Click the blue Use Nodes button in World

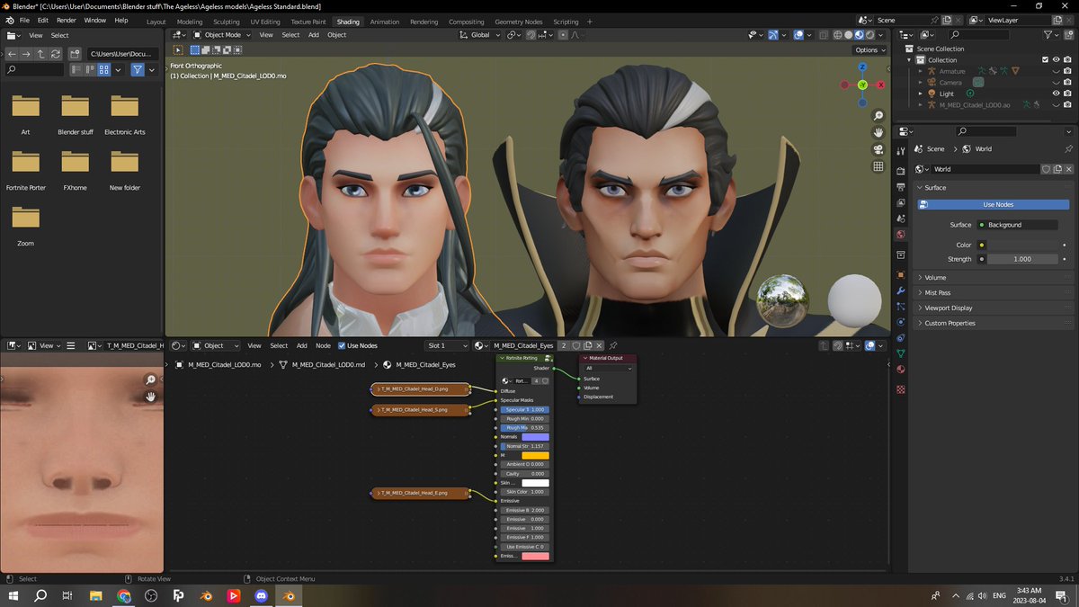click(x=993, y=205)
